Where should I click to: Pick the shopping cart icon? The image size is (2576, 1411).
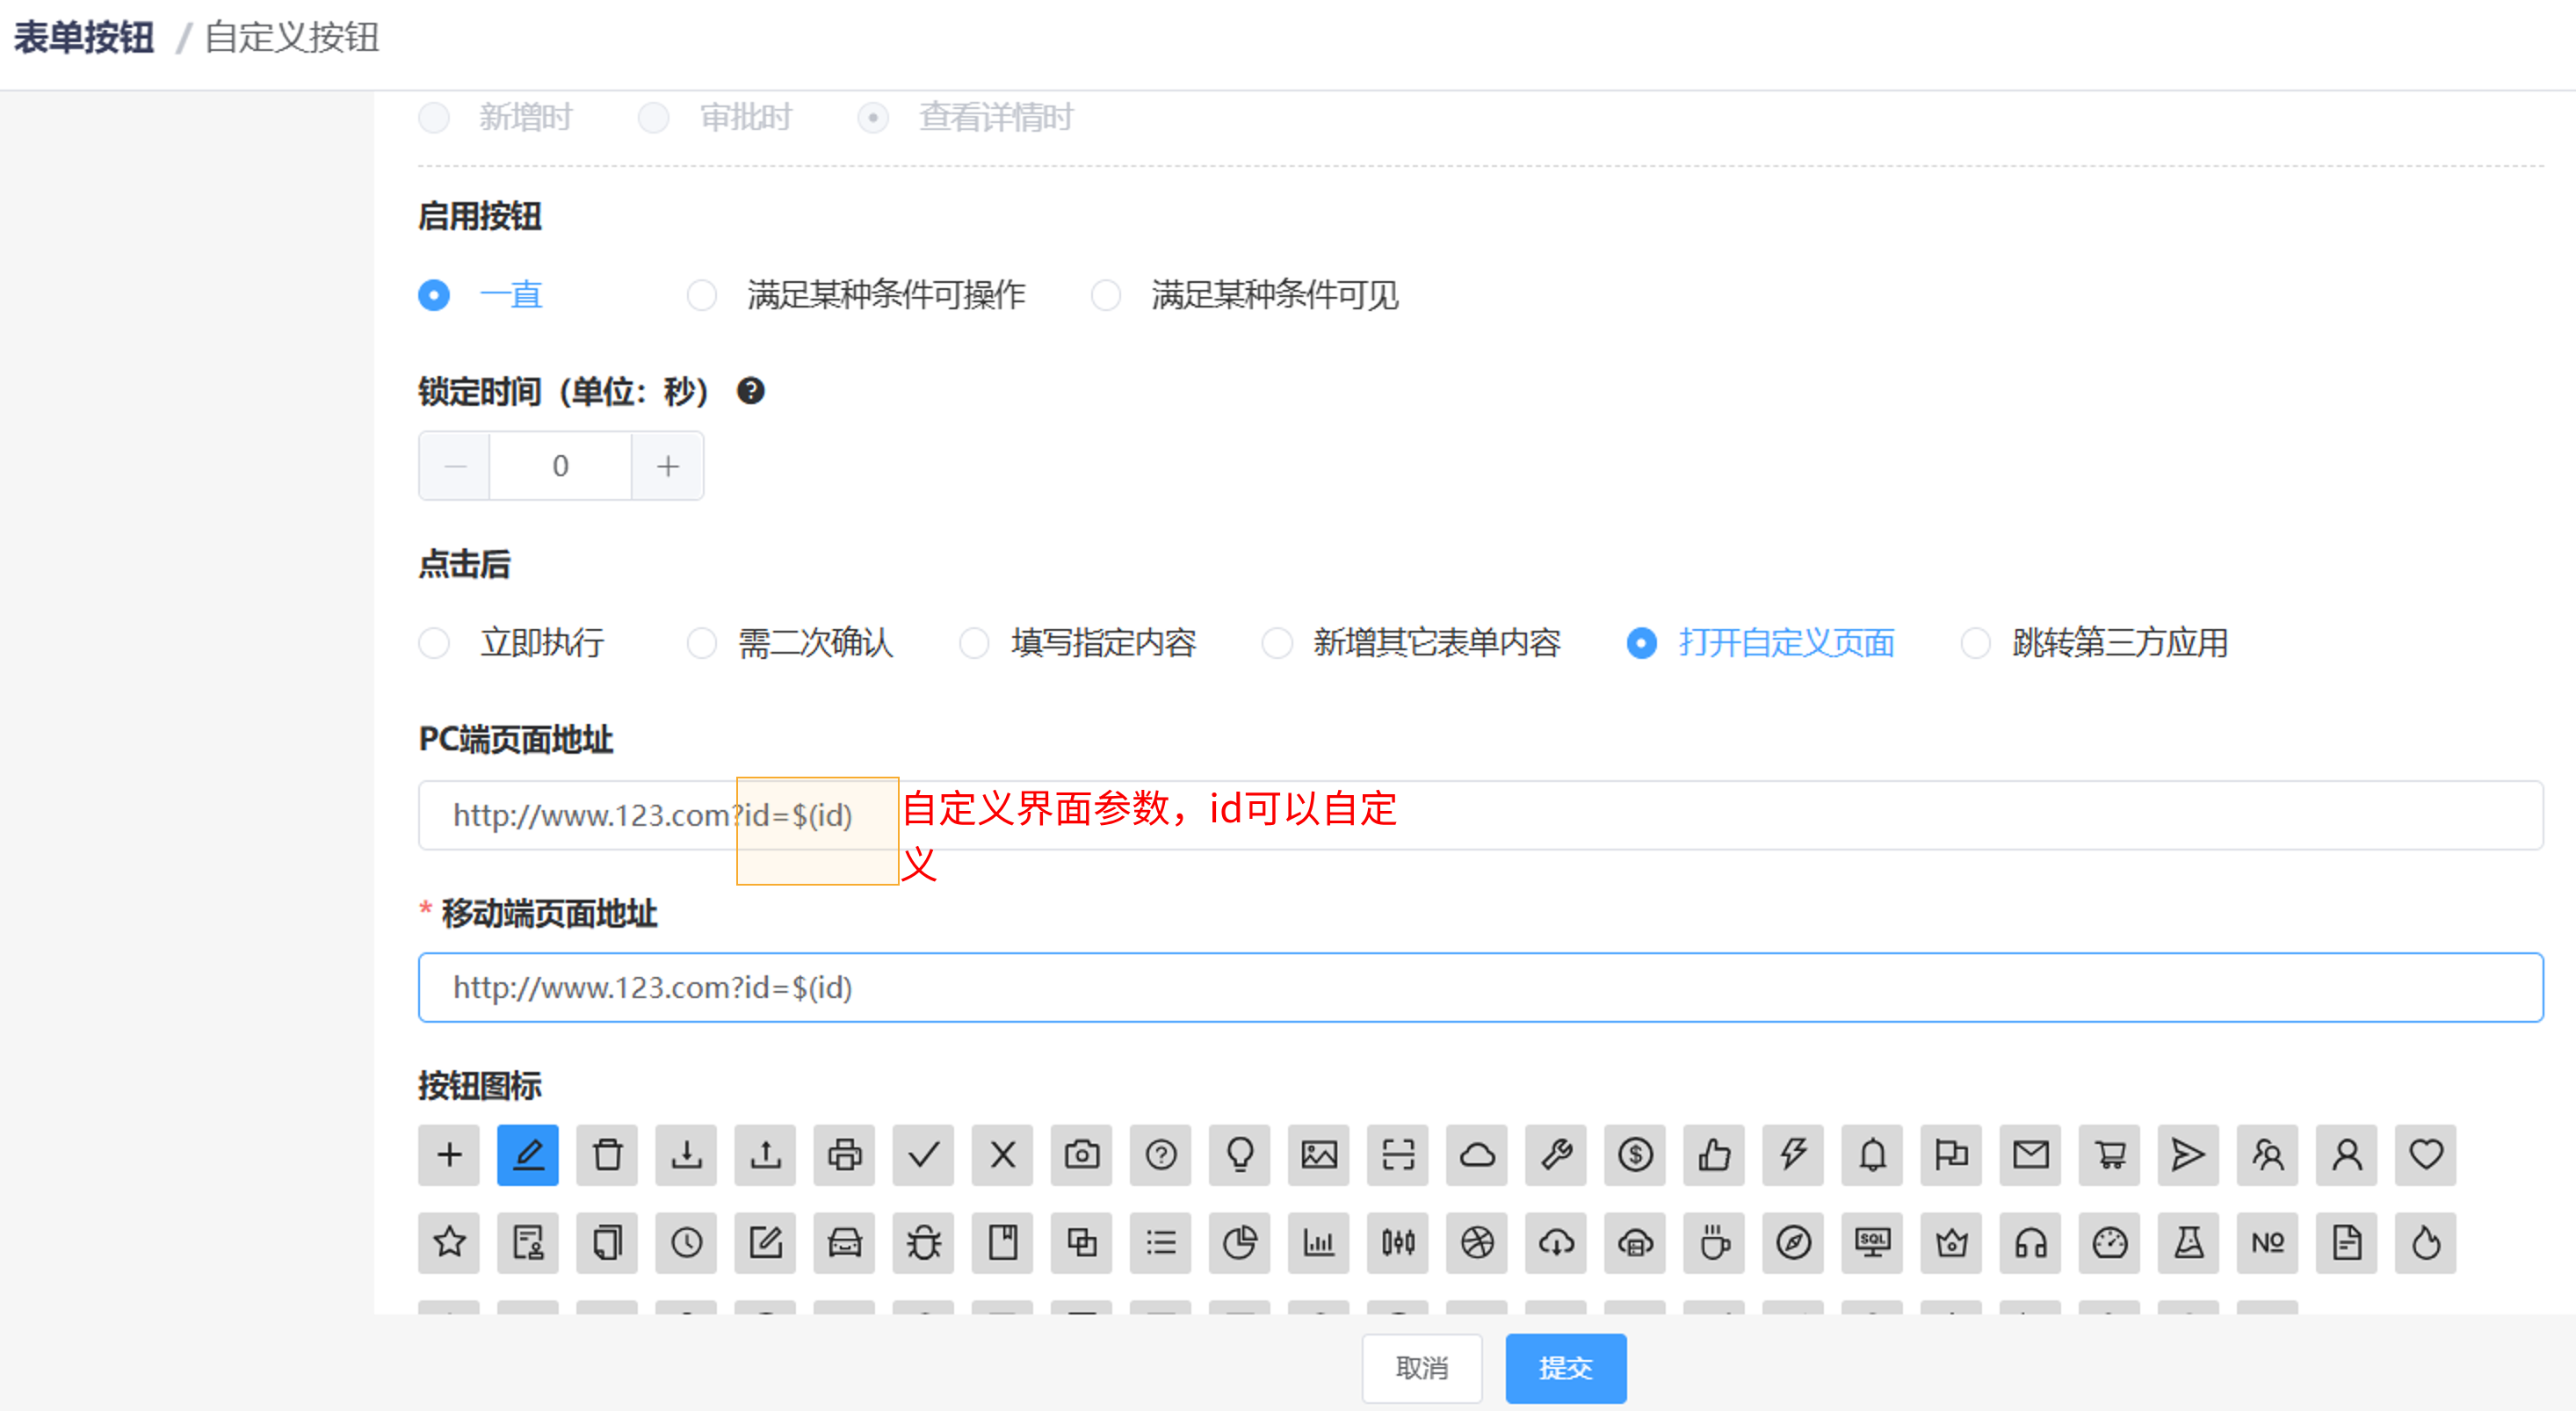pos(2109,1155)
